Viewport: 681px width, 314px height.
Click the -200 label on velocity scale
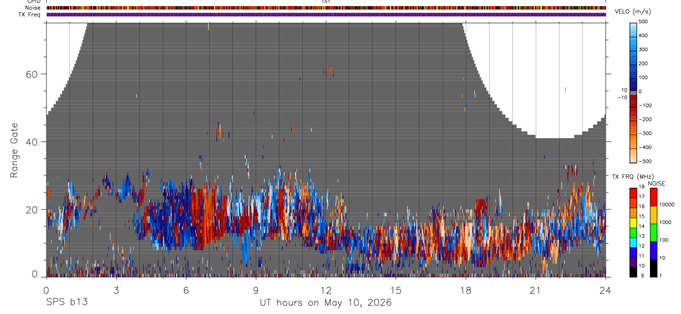click(x=646, y=119)
